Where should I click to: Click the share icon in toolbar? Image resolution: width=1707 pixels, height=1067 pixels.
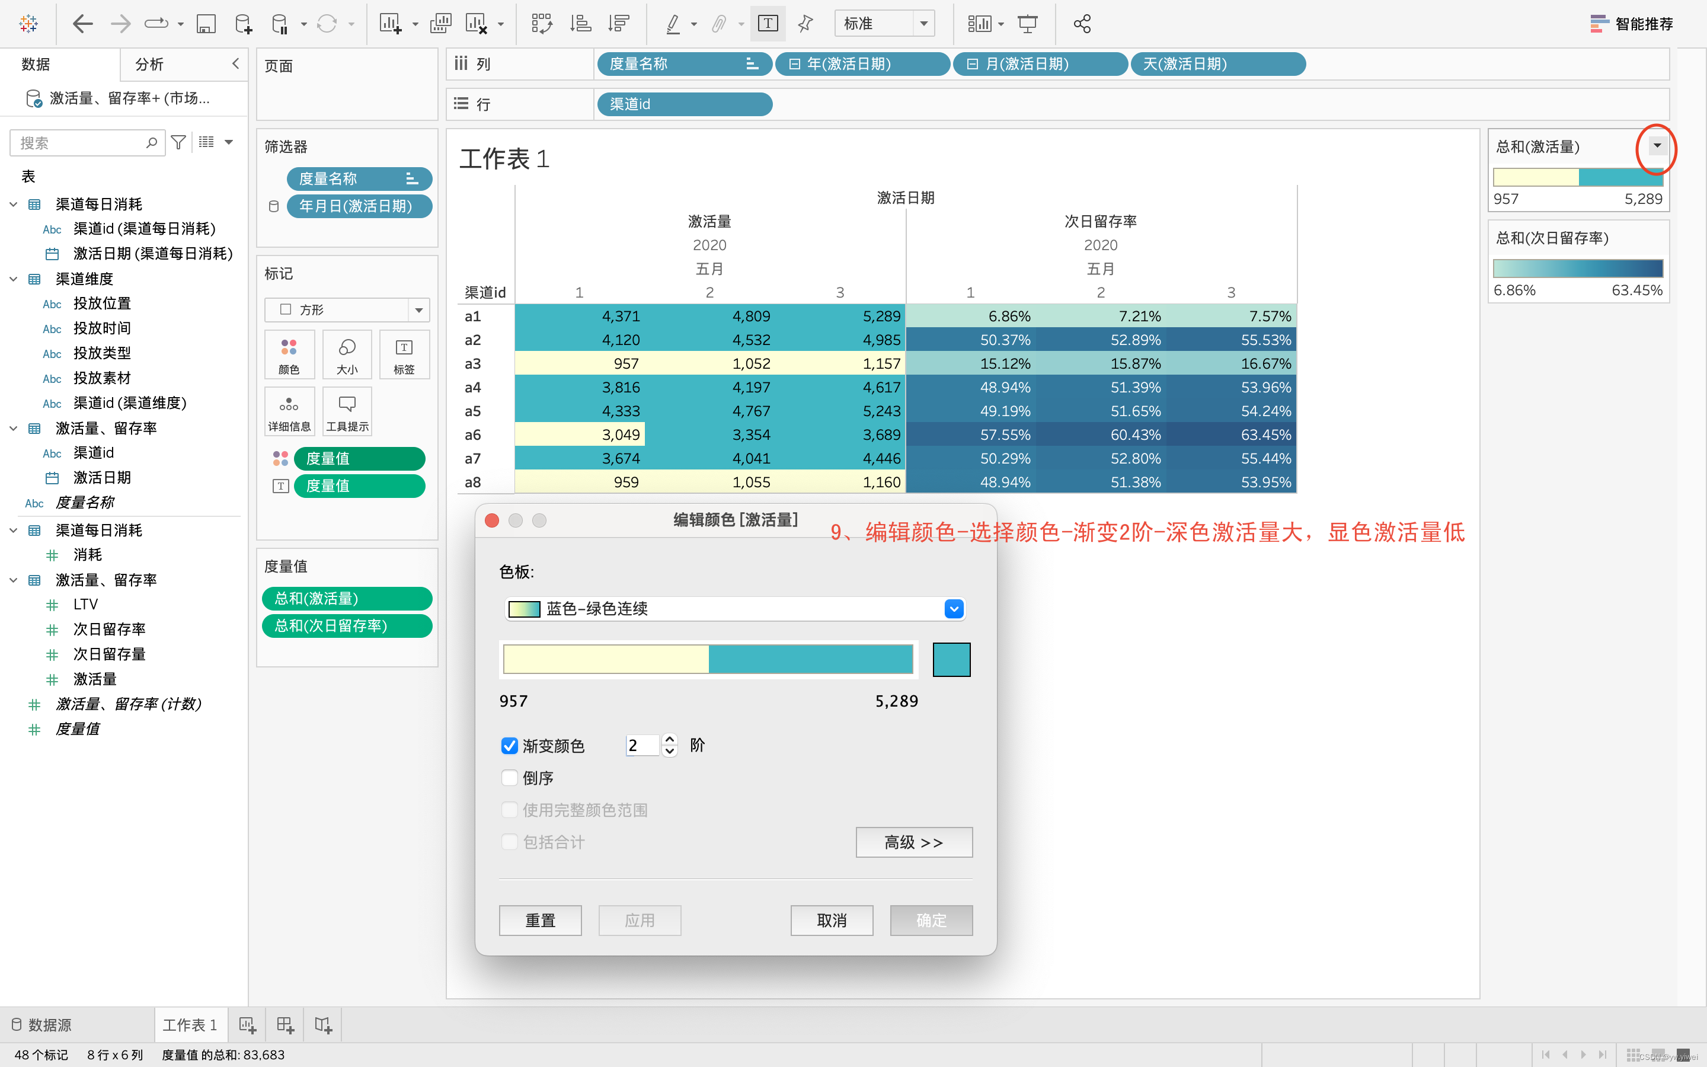[x=1081, y=24]
